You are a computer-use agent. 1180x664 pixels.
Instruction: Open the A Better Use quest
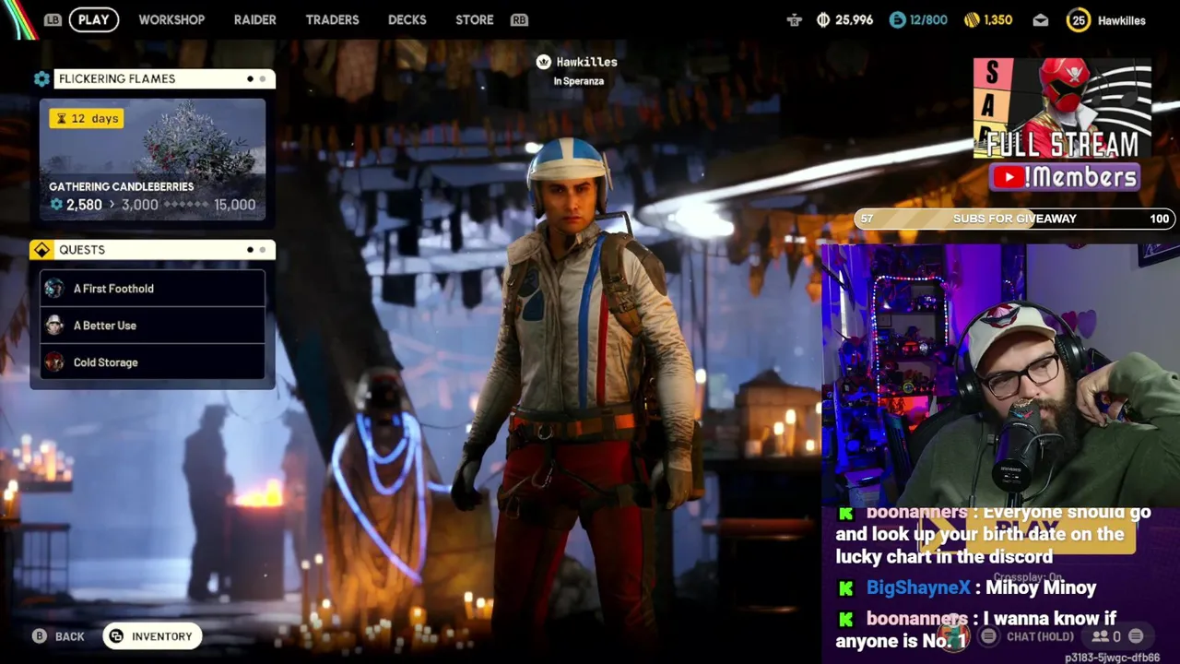pos(152,326)
